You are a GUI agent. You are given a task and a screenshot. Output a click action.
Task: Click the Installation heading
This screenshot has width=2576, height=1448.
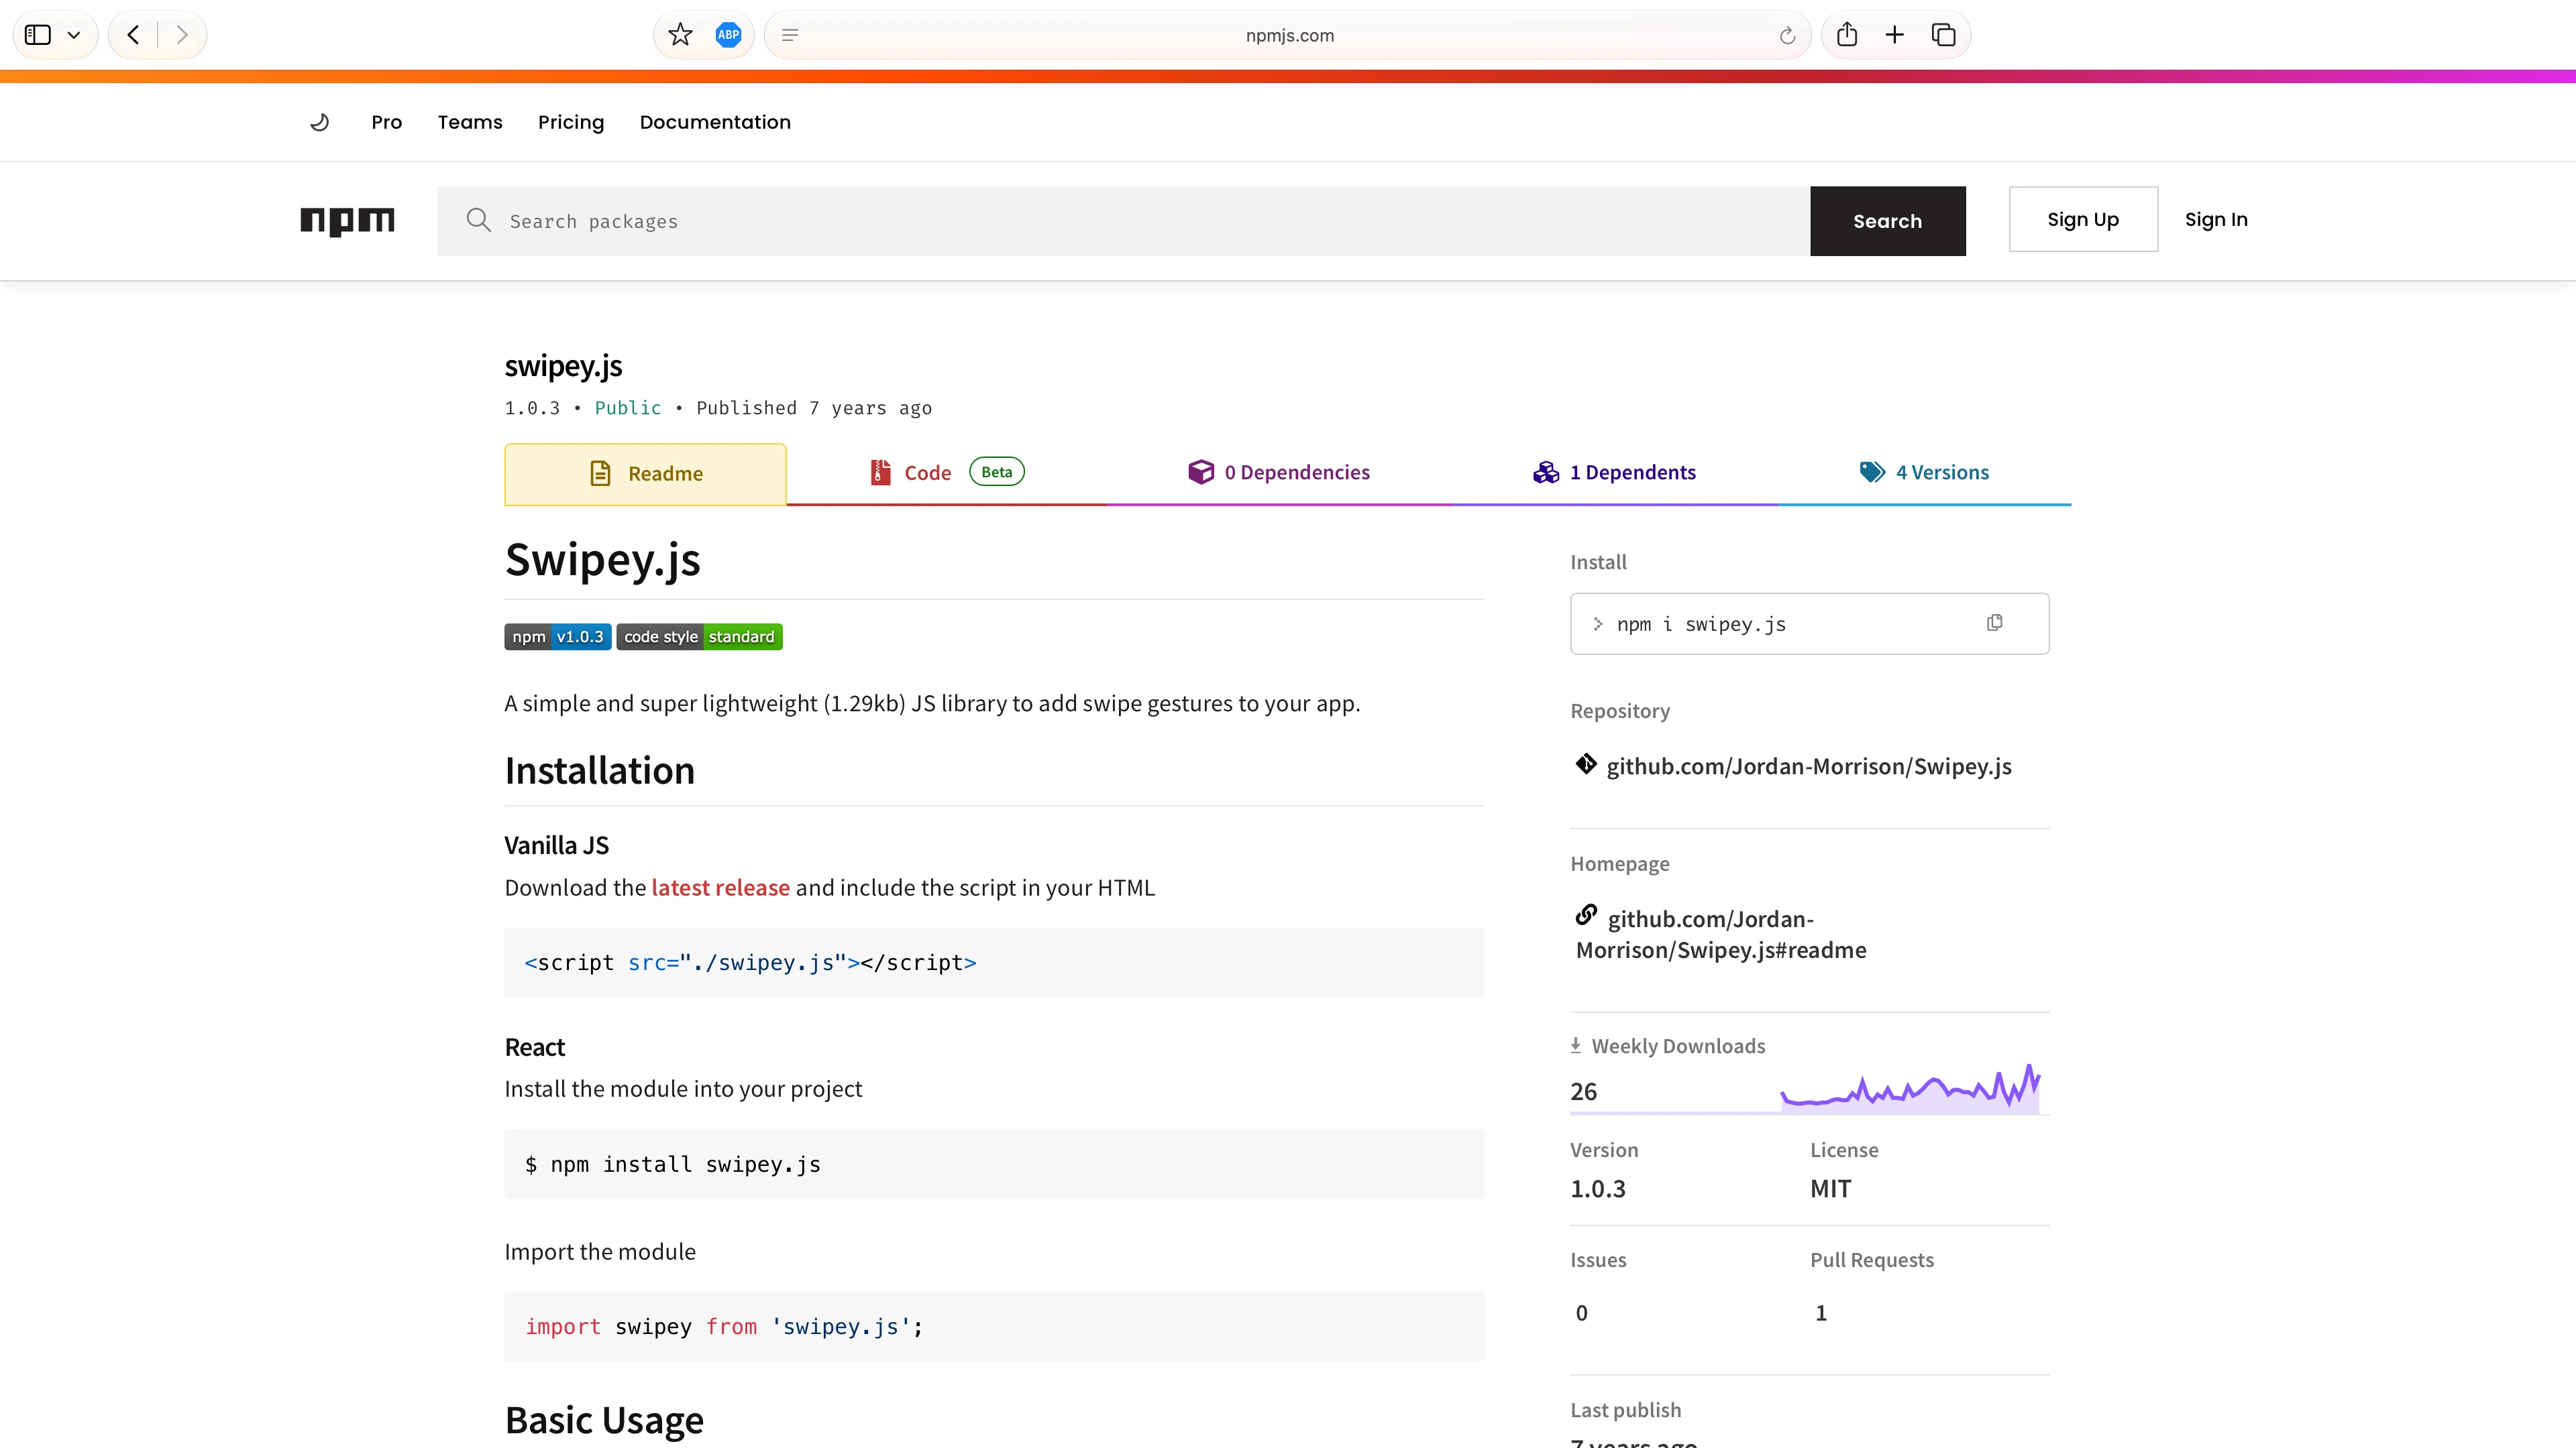pos(600,770)
